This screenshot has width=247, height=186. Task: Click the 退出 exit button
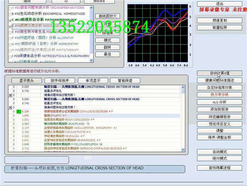(220, 4)
